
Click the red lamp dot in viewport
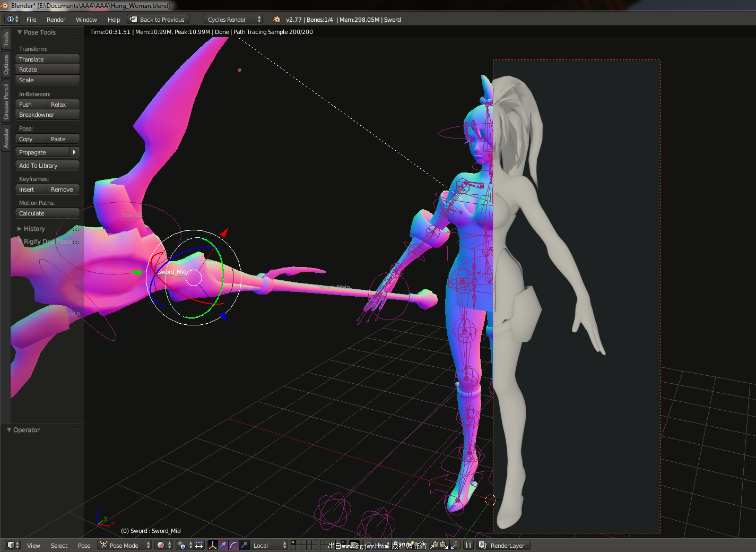click(240, 70)
